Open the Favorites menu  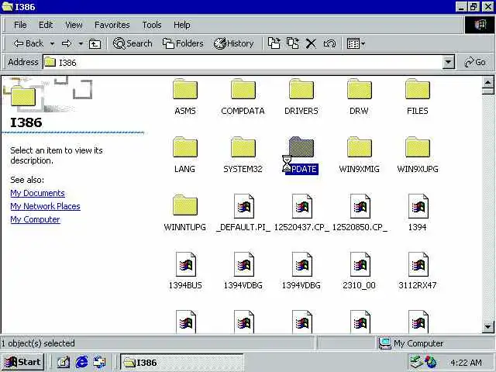(x=112, y=25)
